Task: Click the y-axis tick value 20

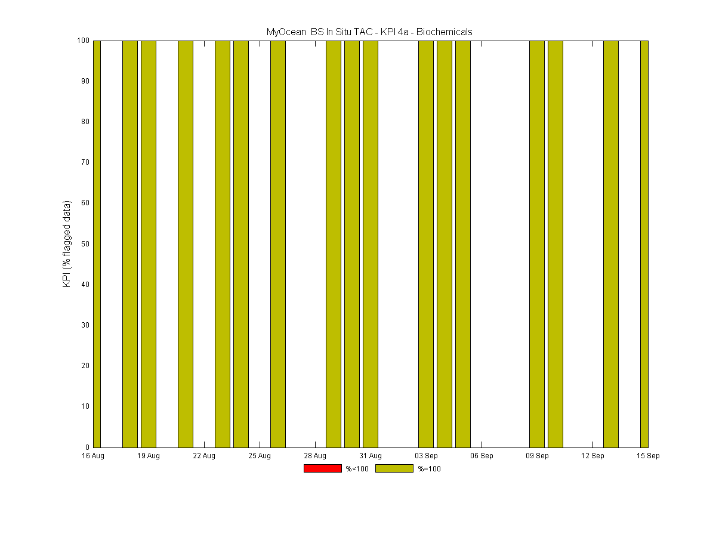Action: coord(85,366)
